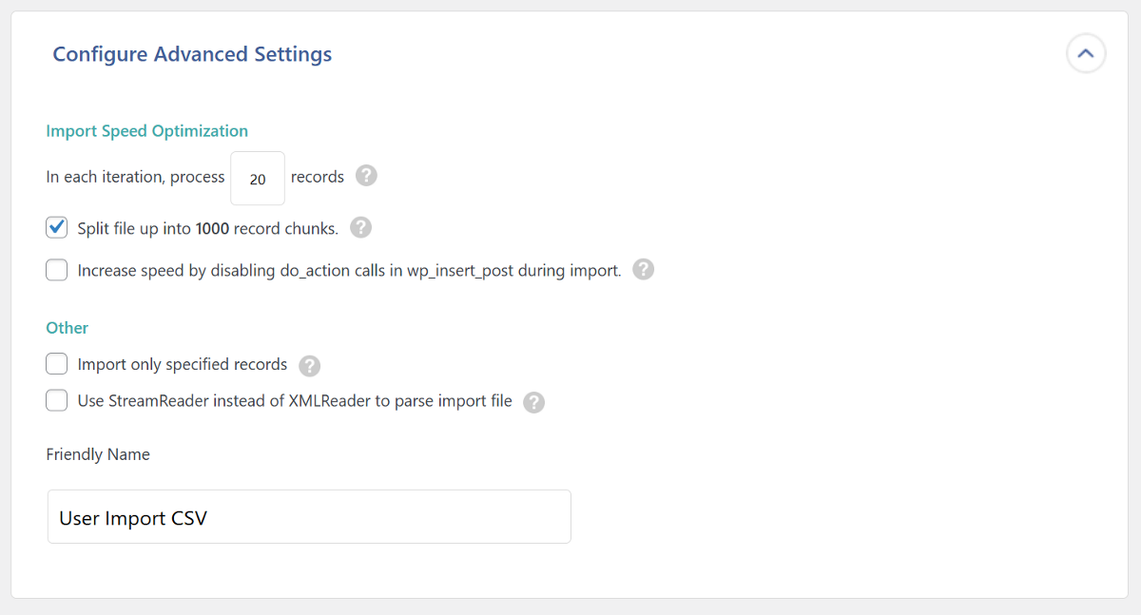Image resolution: width=1141 pixels, height=615 pixels.
Task: Focus the records per iteration number field
Action: [258, 179]
